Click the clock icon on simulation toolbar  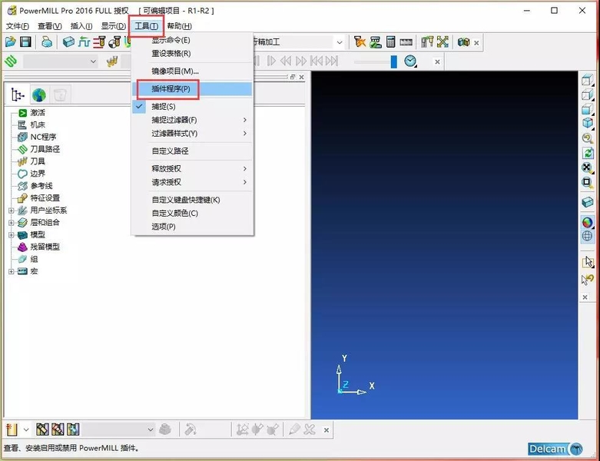[x=410, y=61]
